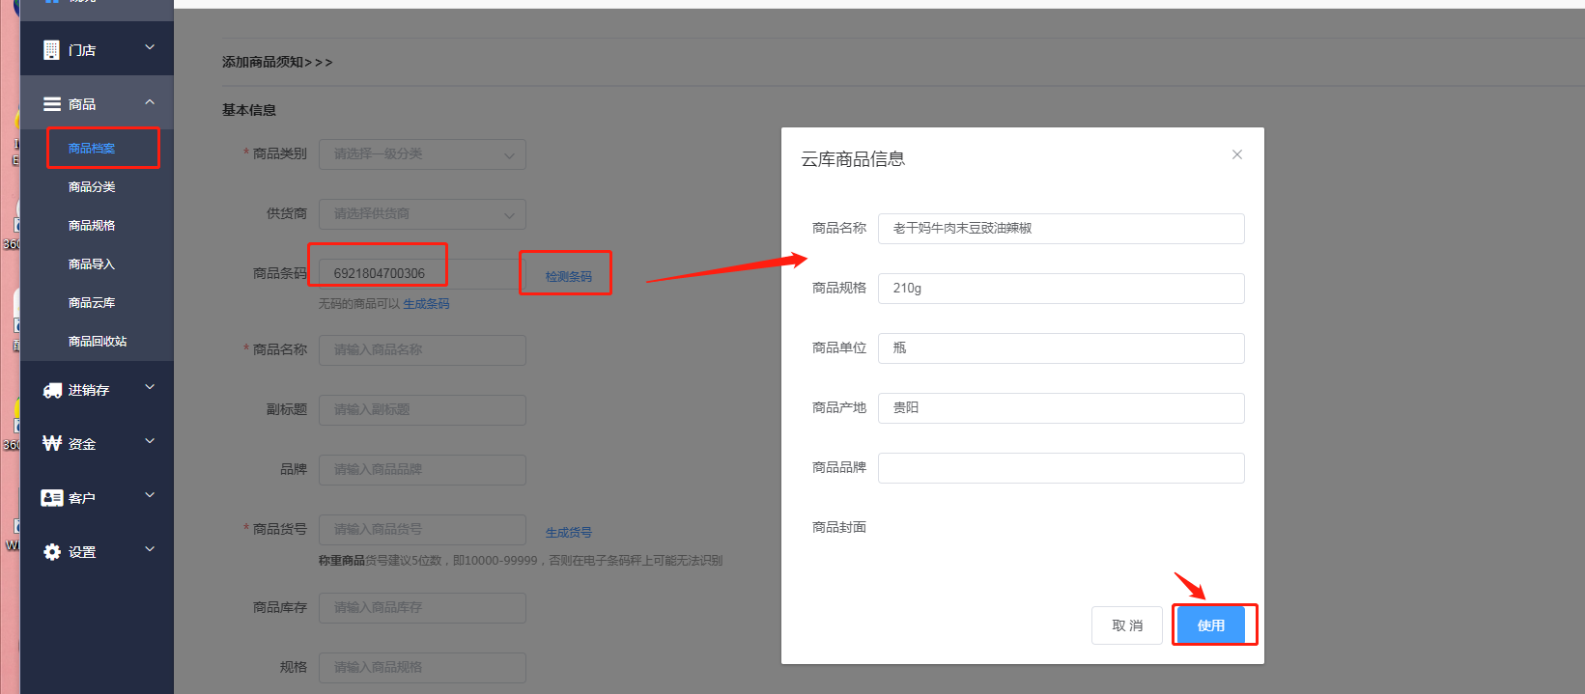The height and width of the screenshot is (694, 1585).
Task: Click the 商品条码 barcode input field
Action: click(x=422, y=274)
